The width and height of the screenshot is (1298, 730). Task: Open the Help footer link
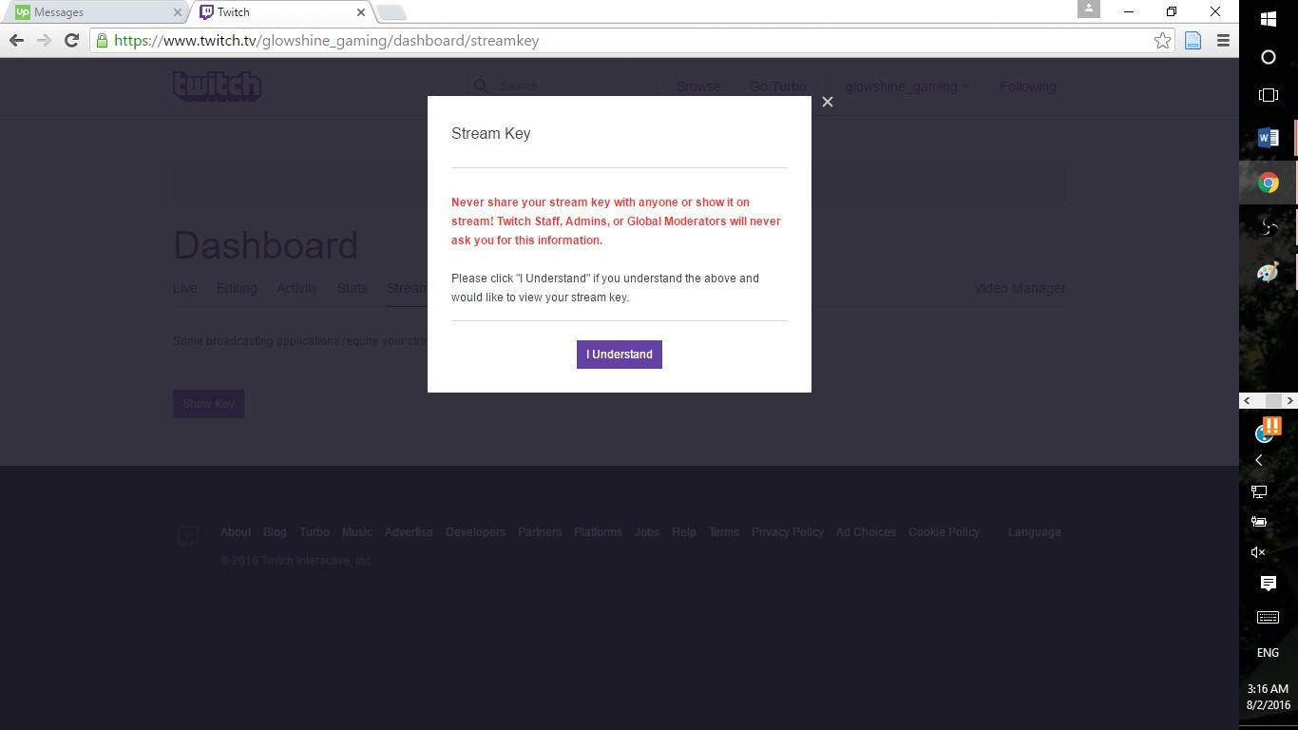684,532
